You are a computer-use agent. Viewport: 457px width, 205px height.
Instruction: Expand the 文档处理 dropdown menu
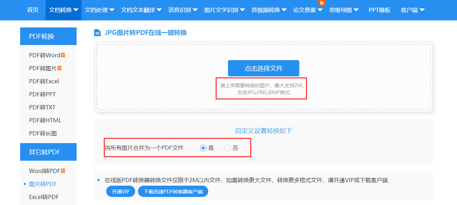[100, 10]
